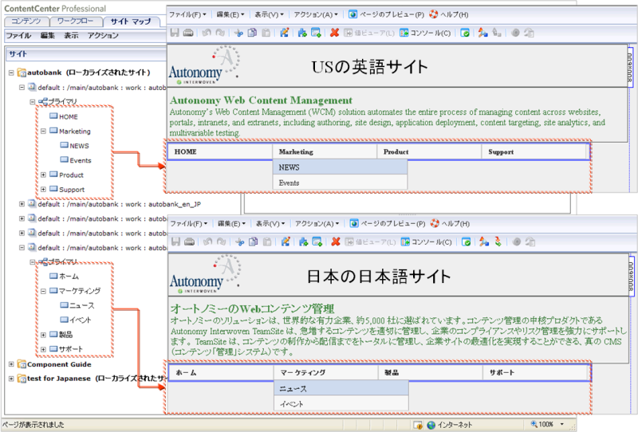Viewport: 638px width, 432px height.
Task: Click イベント in Japanese site menu
Action: (x=291, y=405)
